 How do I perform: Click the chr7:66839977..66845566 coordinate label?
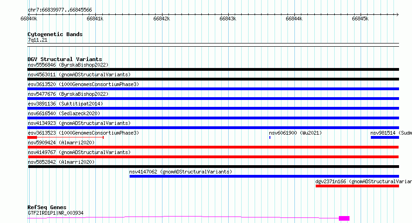60,10
